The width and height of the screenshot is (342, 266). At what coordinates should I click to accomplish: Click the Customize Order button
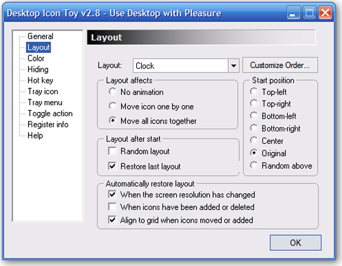coord(280,65)
